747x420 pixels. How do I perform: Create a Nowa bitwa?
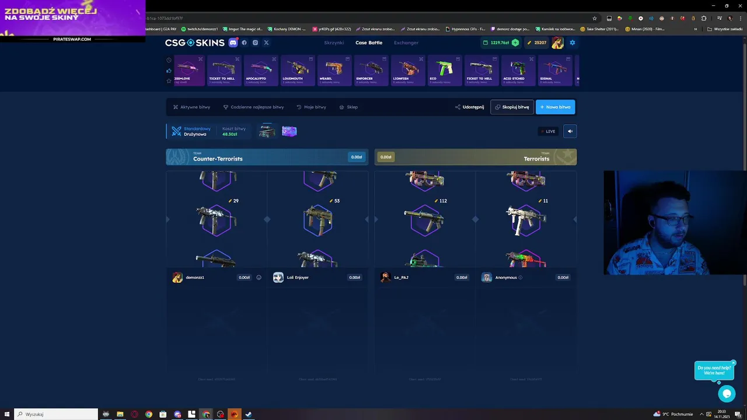[x=555, y=107]
